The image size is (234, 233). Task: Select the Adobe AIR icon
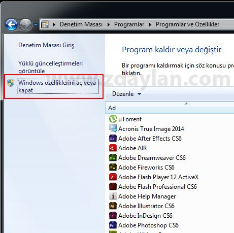tap(113, 148)
